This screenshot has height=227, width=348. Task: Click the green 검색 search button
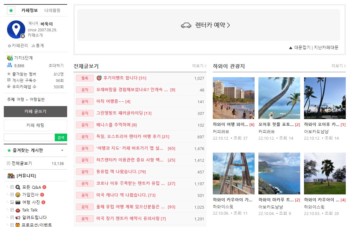pyautogui.click(x=61, y=137)
